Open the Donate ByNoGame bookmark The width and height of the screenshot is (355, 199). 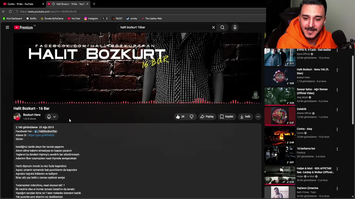[x=52, y=19]
